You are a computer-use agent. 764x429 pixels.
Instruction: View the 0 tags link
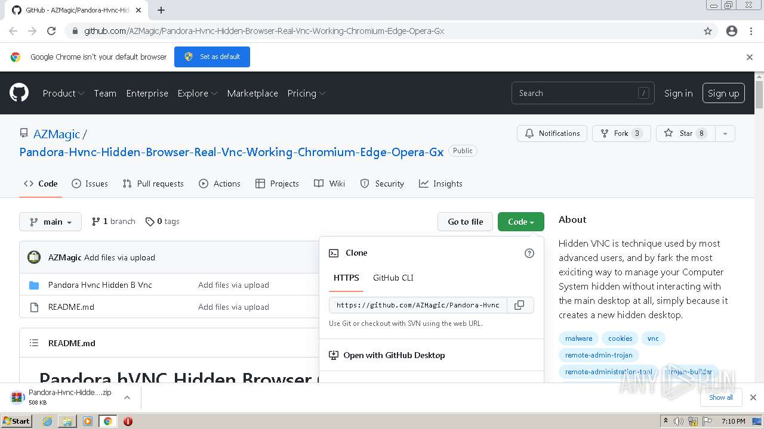(162, 222)
